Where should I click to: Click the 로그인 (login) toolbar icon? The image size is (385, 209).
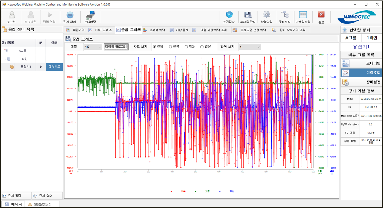(12, 15)
